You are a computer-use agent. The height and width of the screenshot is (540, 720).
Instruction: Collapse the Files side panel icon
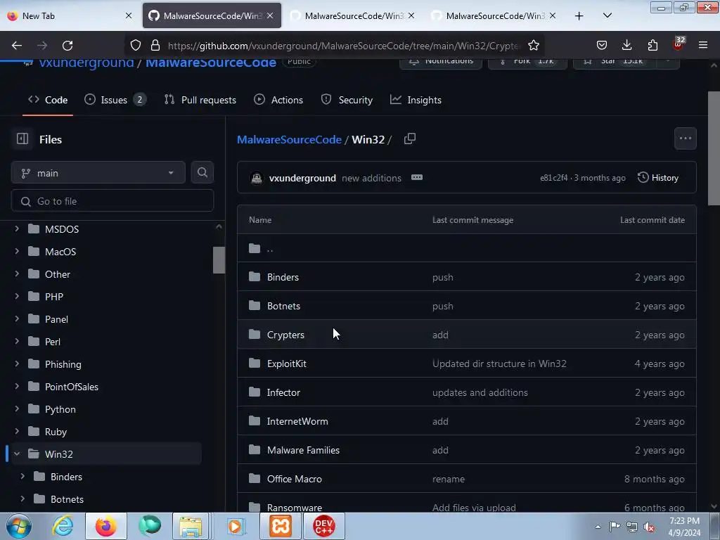click(22, 139)
